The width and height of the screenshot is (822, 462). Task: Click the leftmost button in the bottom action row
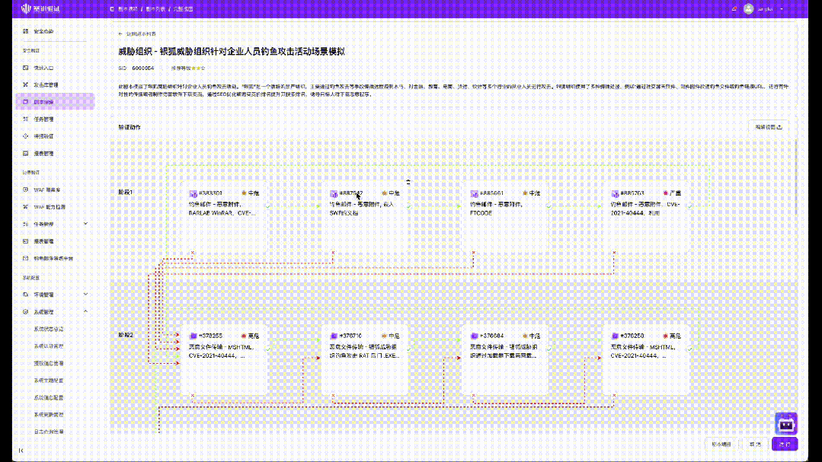[x=721, y=444]
